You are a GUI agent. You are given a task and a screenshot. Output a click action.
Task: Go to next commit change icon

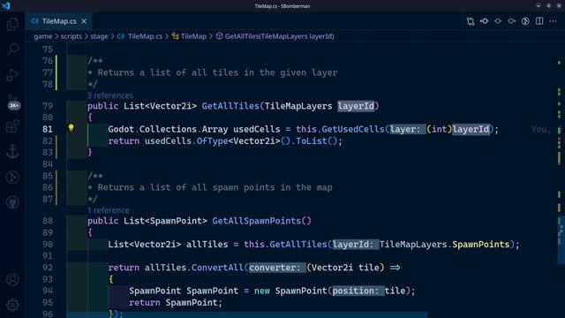(512, 21)
